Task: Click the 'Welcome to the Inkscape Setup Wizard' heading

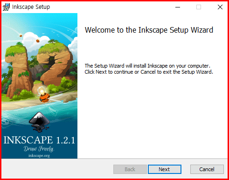Action: tap(149, 30)
